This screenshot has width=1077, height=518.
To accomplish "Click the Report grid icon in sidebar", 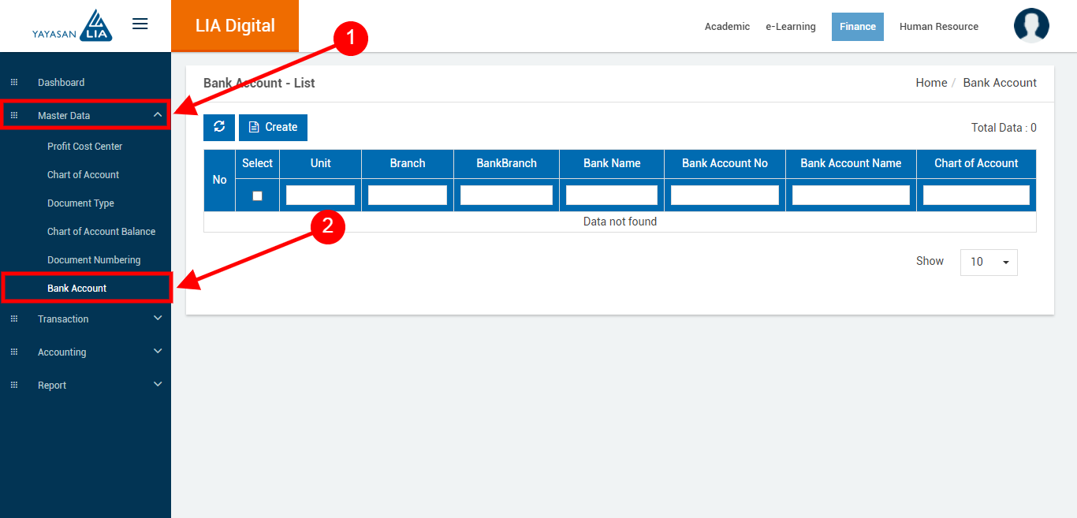I will [13, 386].
